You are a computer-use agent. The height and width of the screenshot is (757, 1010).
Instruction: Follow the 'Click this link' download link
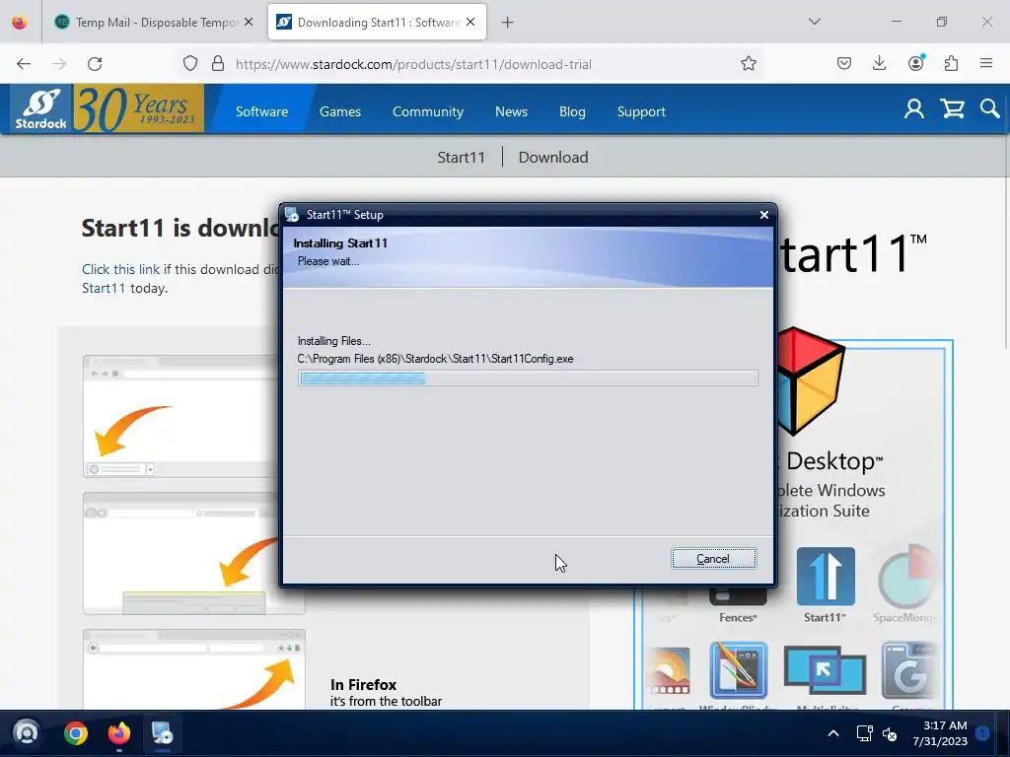point(120,269)
